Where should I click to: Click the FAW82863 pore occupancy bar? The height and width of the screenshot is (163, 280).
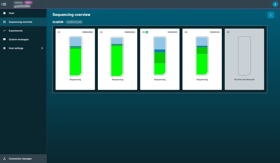pos(117,57)
